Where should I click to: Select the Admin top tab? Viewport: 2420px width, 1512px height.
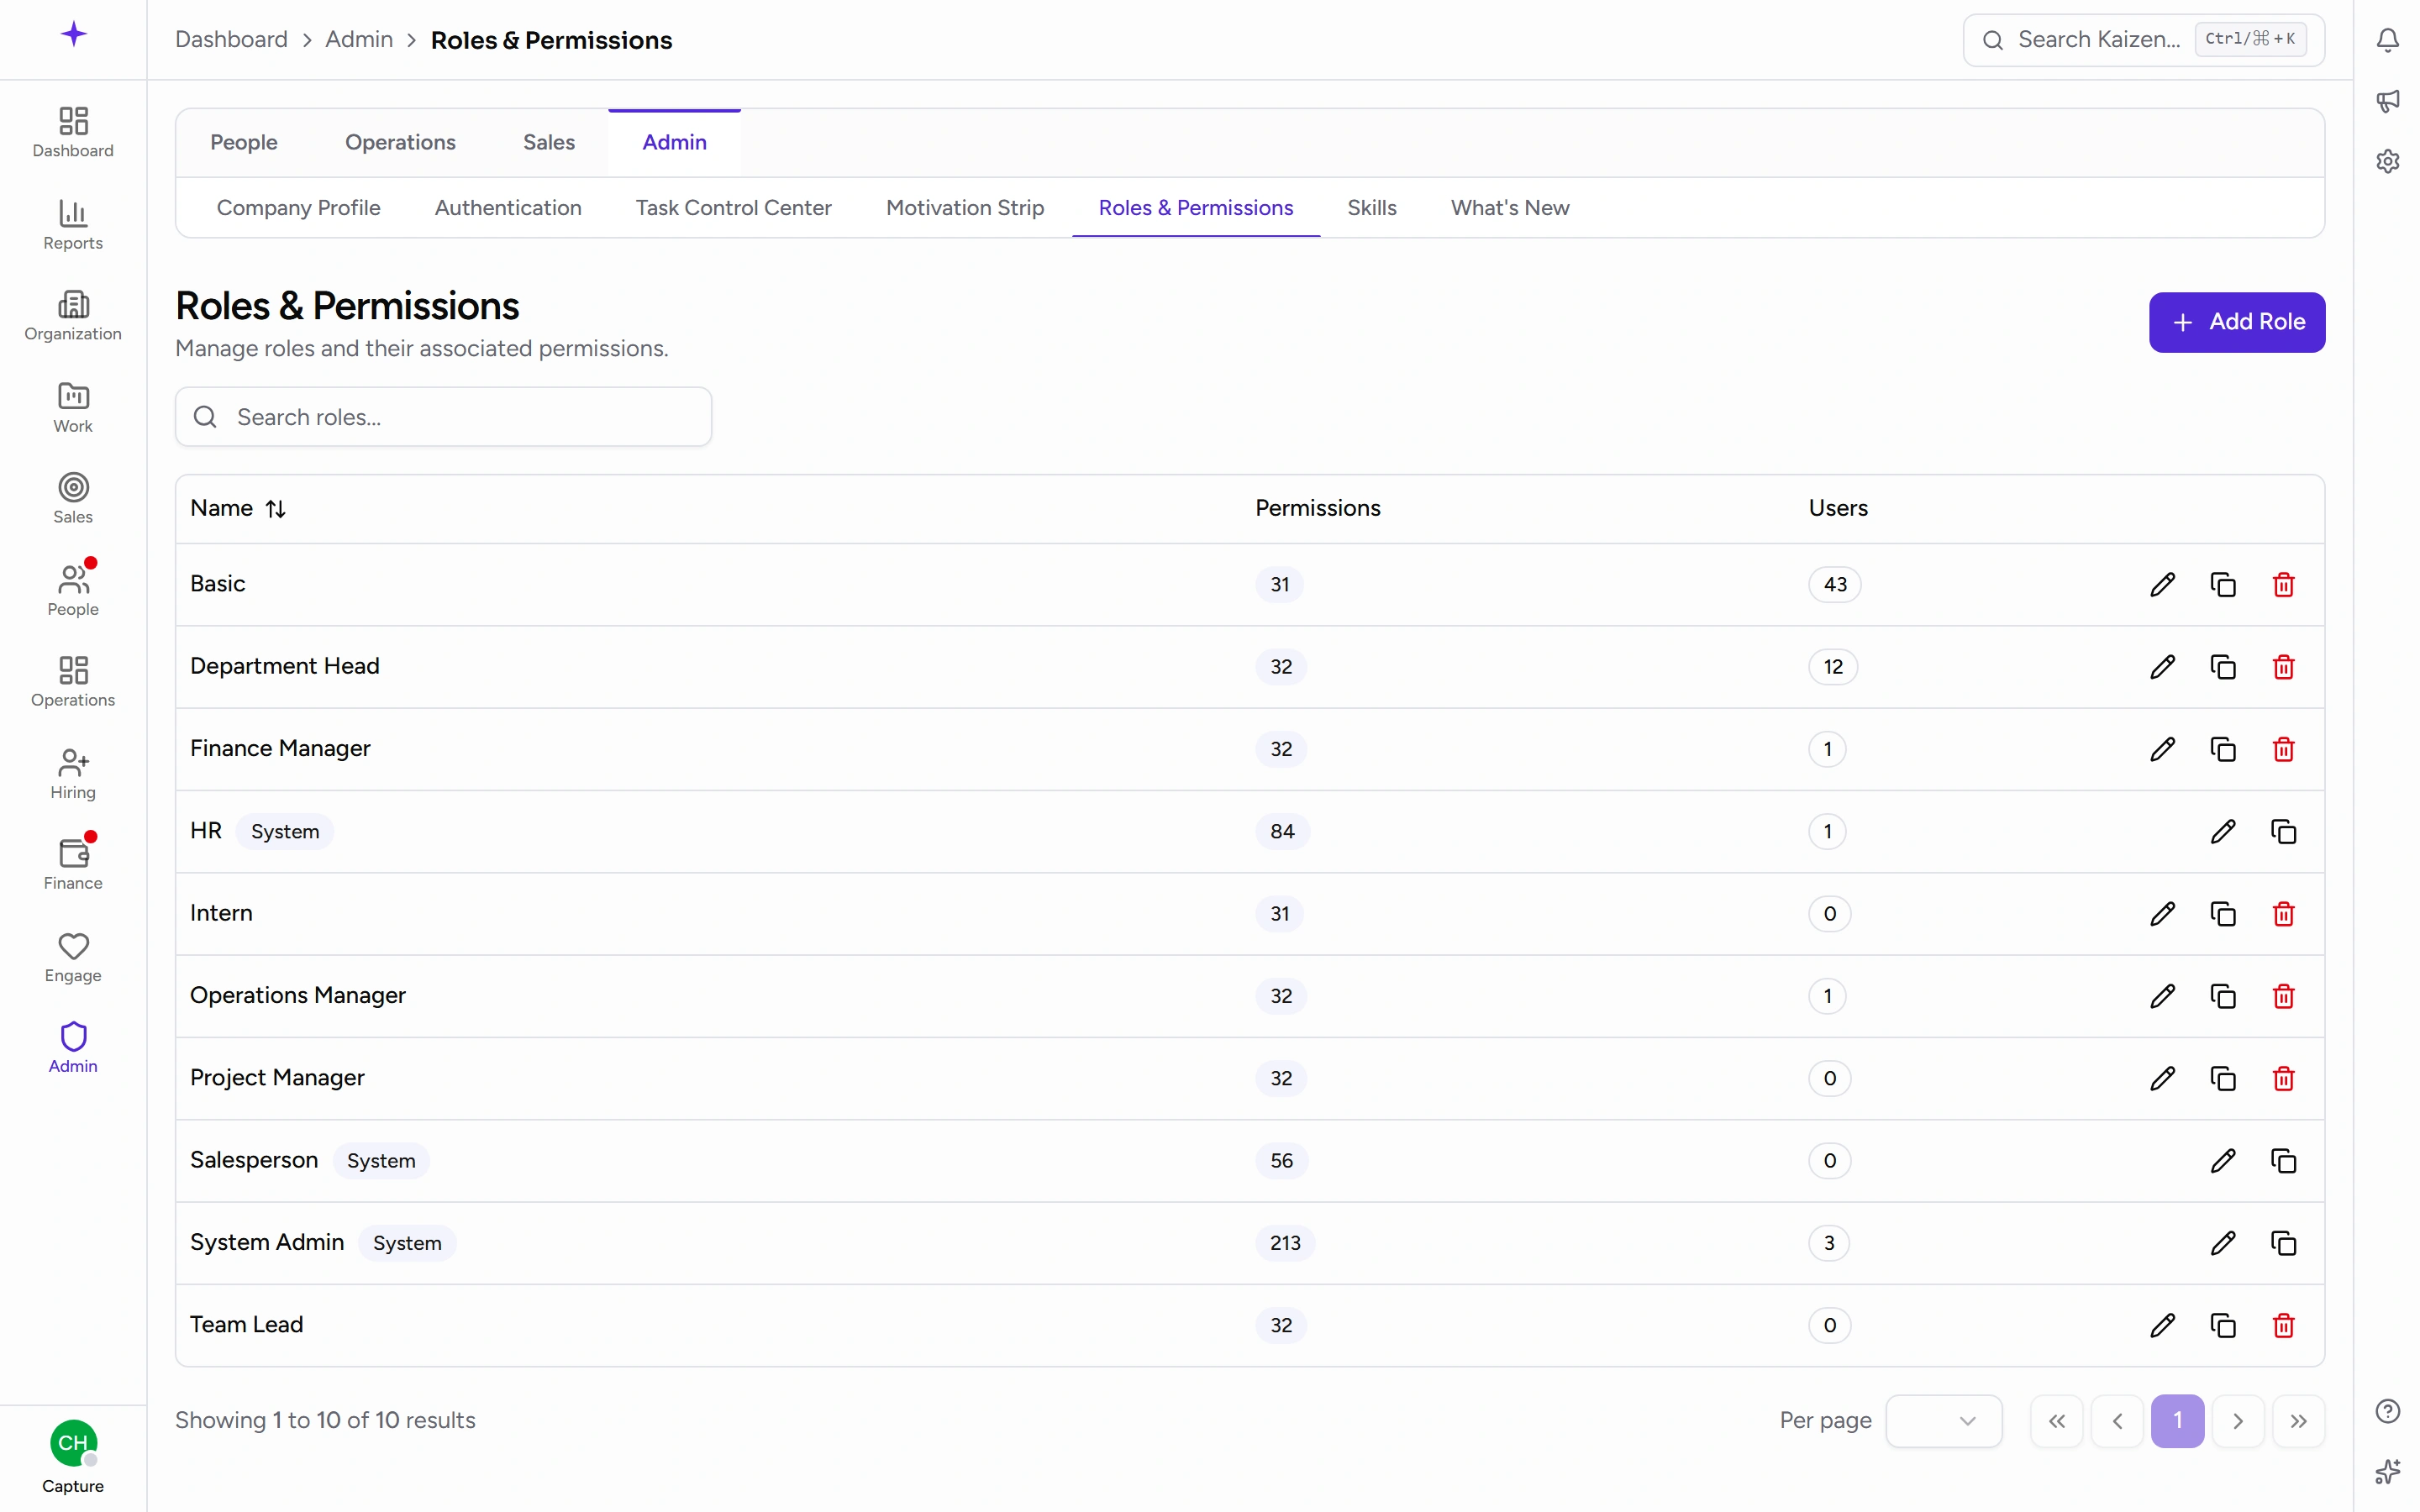click(x=674, y=142)
